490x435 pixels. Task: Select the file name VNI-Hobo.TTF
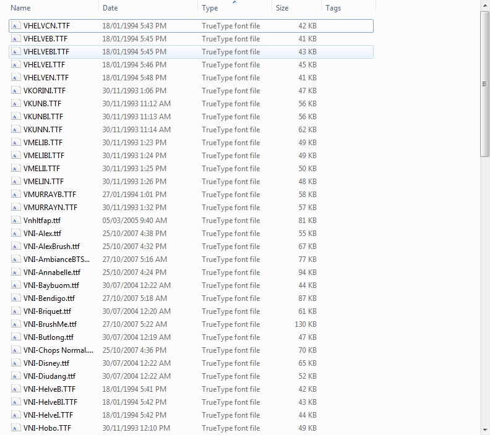click(x=47, y=428)
